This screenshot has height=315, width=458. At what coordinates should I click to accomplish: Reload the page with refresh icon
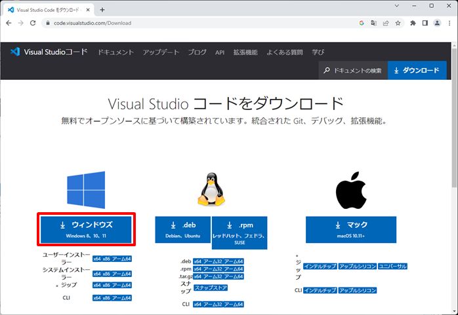[x=33, y=23]
